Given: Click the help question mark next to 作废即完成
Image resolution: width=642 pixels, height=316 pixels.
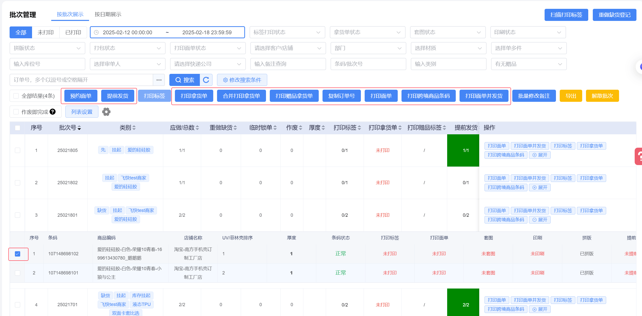Looking at the screenshot, I should point(52,112).
